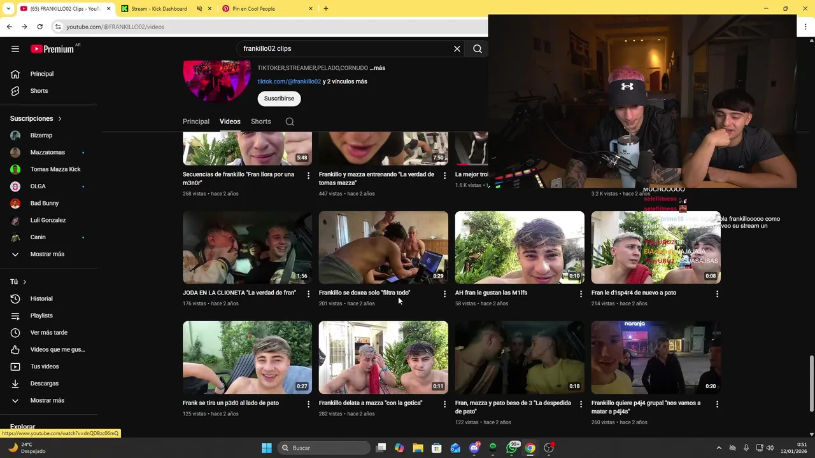Expand Suscripciones section chevron
This screenshot has width=815, height=458.
tap(60, 119)
